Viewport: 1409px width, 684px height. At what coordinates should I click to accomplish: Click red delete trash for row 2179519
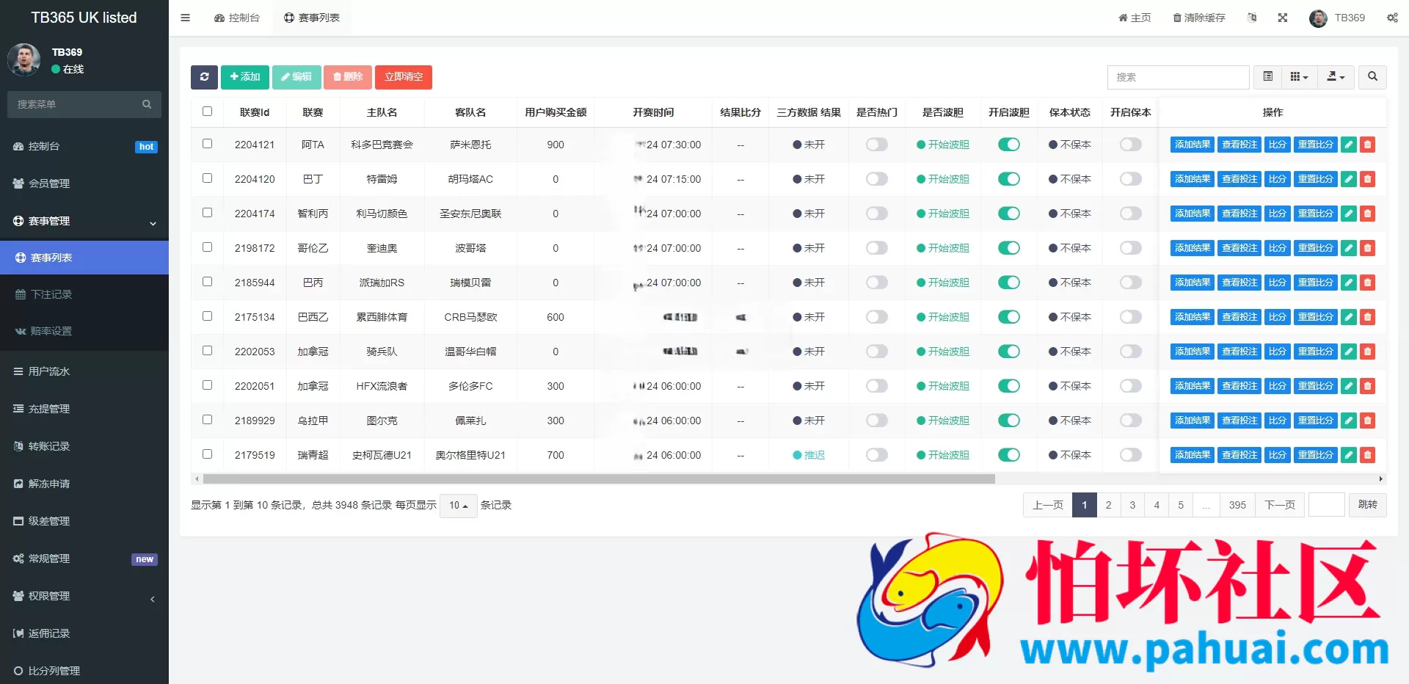click(1367, 455)
